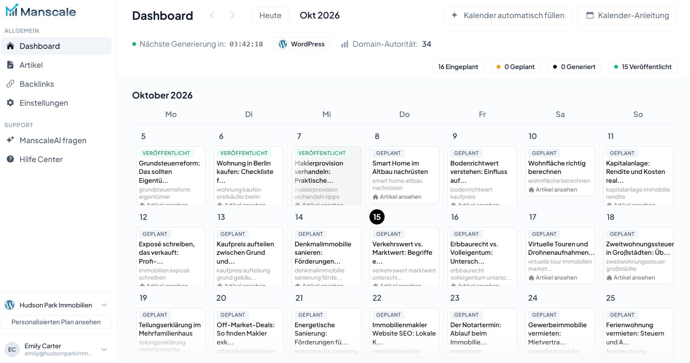Screen dimensions: 690x363
Task: Open Exposé schreiben card
Action: click(x=171, y=256)
